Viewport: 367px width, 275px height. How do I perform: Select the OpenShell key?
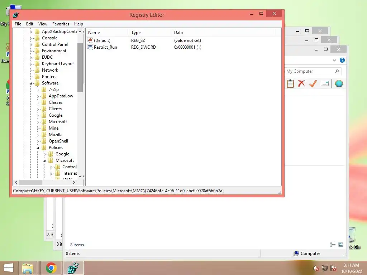(58, 141)
